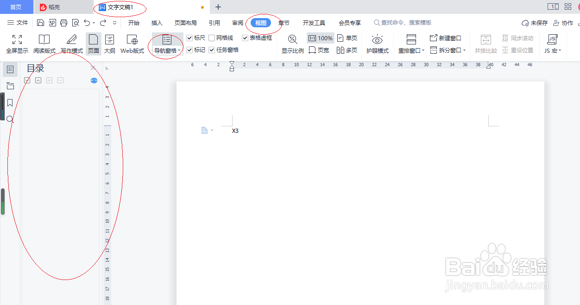Click the 新建窗口 new window icon
The height and width of the screenshot is (305, 580).
[x=445, y=38]
